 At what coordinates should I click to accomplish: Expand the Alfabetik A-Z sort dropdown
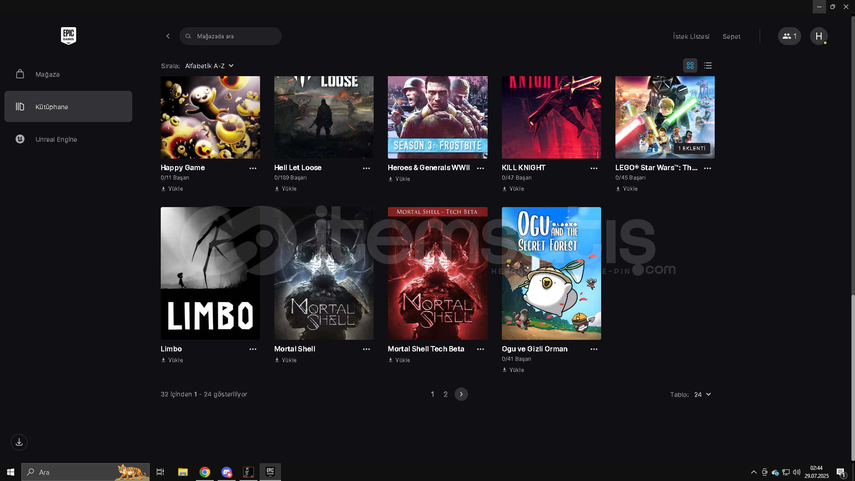tap(209, 66)
